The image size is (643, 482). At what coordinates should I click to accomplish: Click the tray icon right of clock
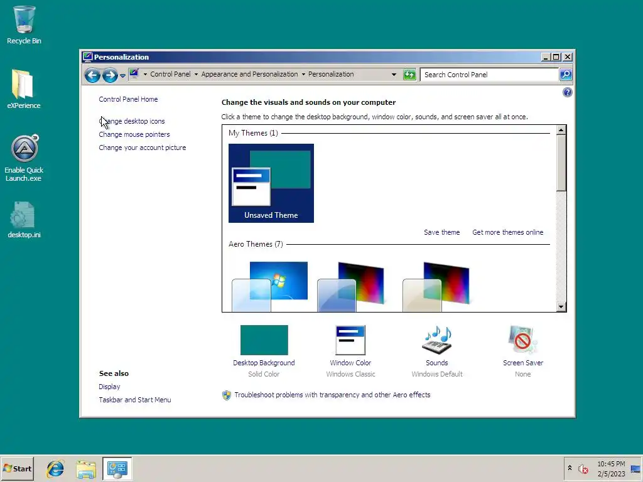coord(635,469)
